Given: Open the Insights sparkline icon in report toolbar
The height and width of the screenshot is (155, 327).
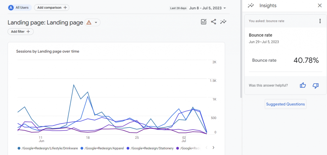Looking at the screenshot, I should click(x=224, y=22).
